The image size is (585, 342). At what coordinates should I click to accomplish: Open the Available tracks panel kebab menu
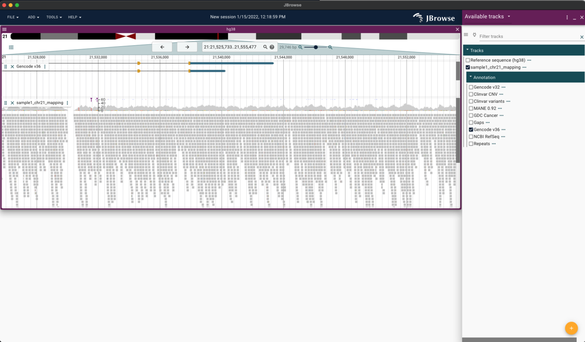point(567,17)
